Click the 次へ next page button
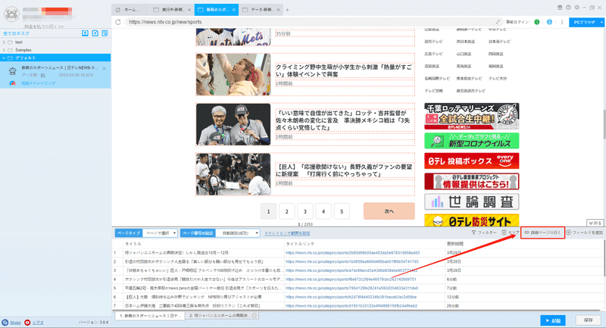The height and width of the screenshot is (328, 606). click(389, 211)
